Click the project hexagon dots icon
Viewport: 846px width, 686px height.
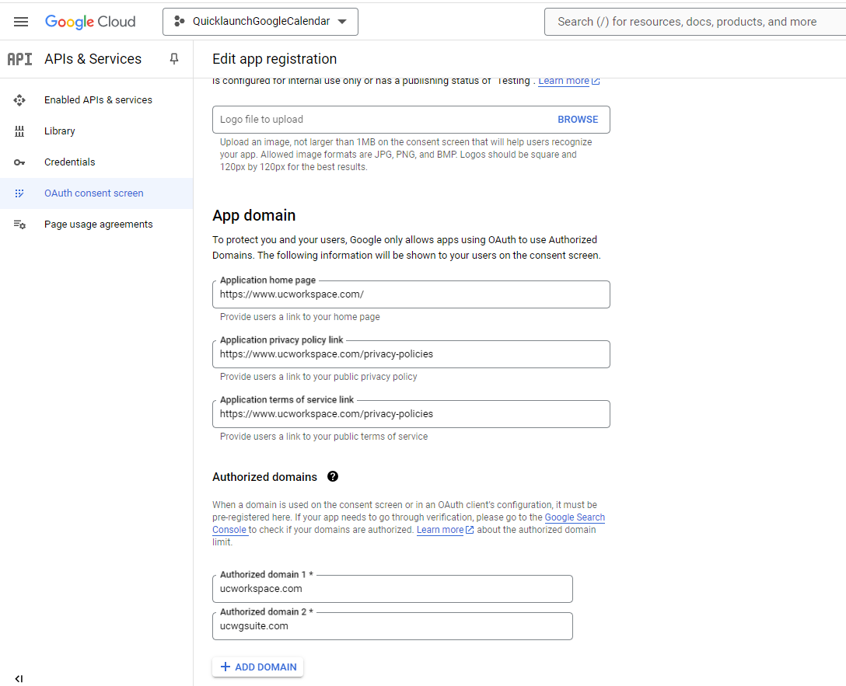coord(179,22)
